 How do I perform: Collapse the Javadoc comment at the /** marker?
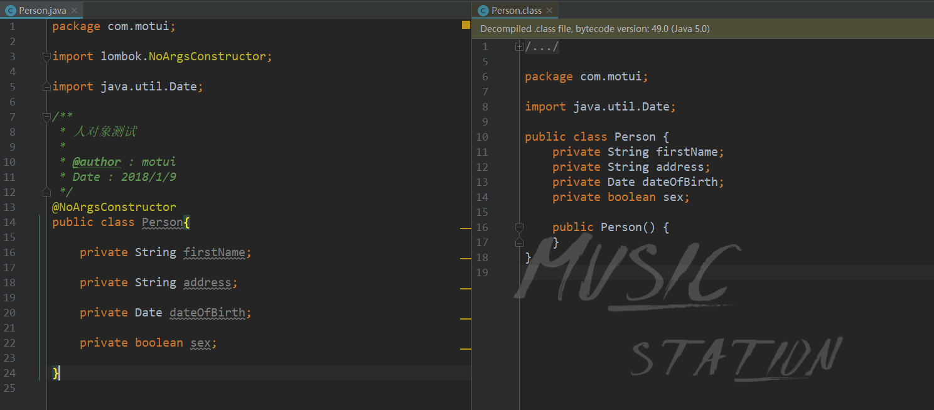(x=46, y=117)
